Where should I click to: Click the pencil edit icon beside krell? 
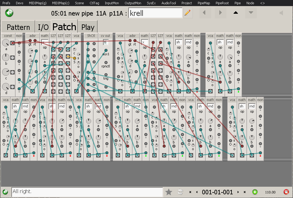[x=188, y=13]
